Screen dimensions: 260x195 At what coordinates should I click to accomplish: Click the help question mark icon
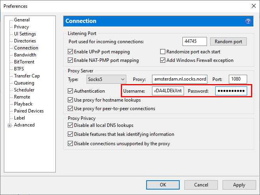click(248, 21)
